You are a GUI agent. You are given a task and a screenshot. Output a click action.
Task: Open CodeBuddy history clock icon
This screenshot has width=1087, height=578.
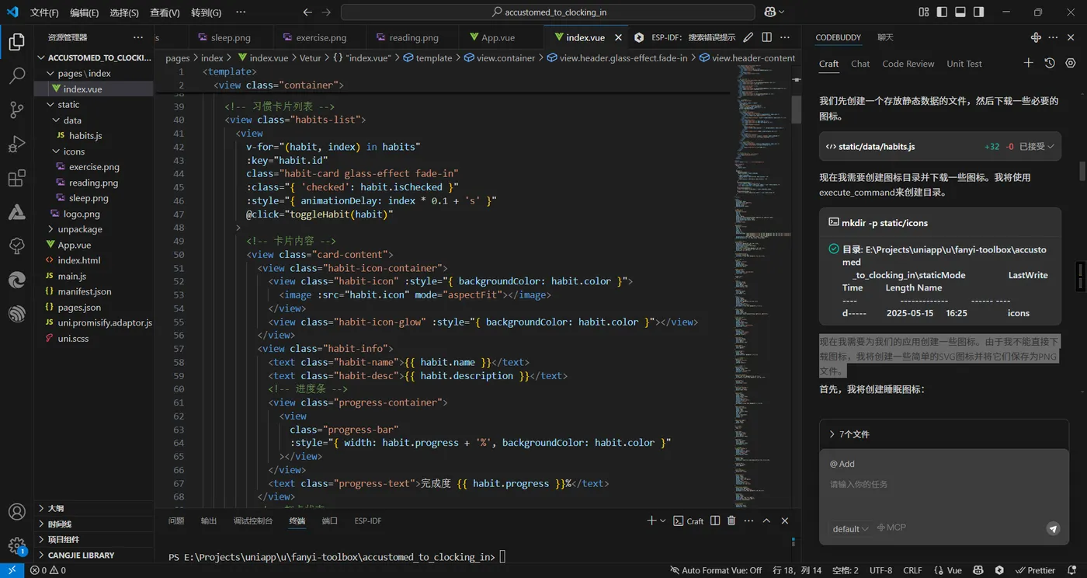click(x=1050, y=63)
